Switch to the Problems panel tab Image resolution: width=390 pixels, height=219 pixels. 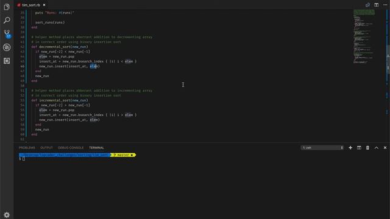pos(27,148)
